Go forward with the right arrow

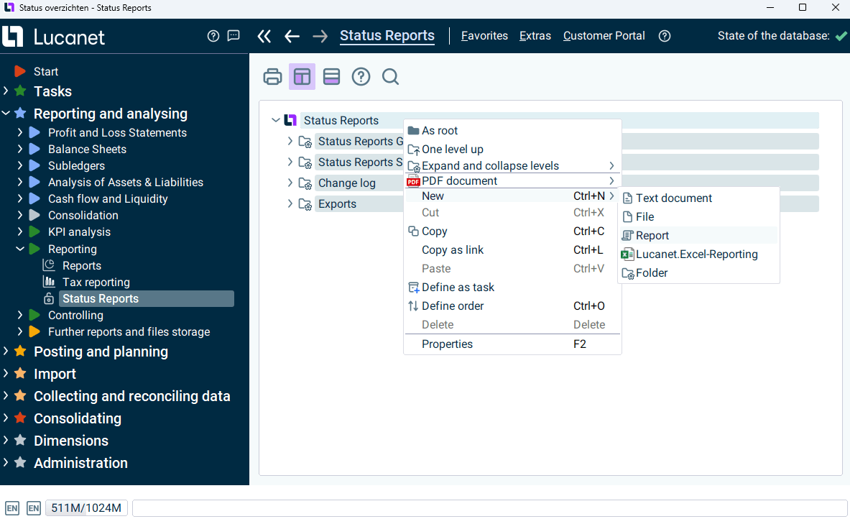(320, 37)
